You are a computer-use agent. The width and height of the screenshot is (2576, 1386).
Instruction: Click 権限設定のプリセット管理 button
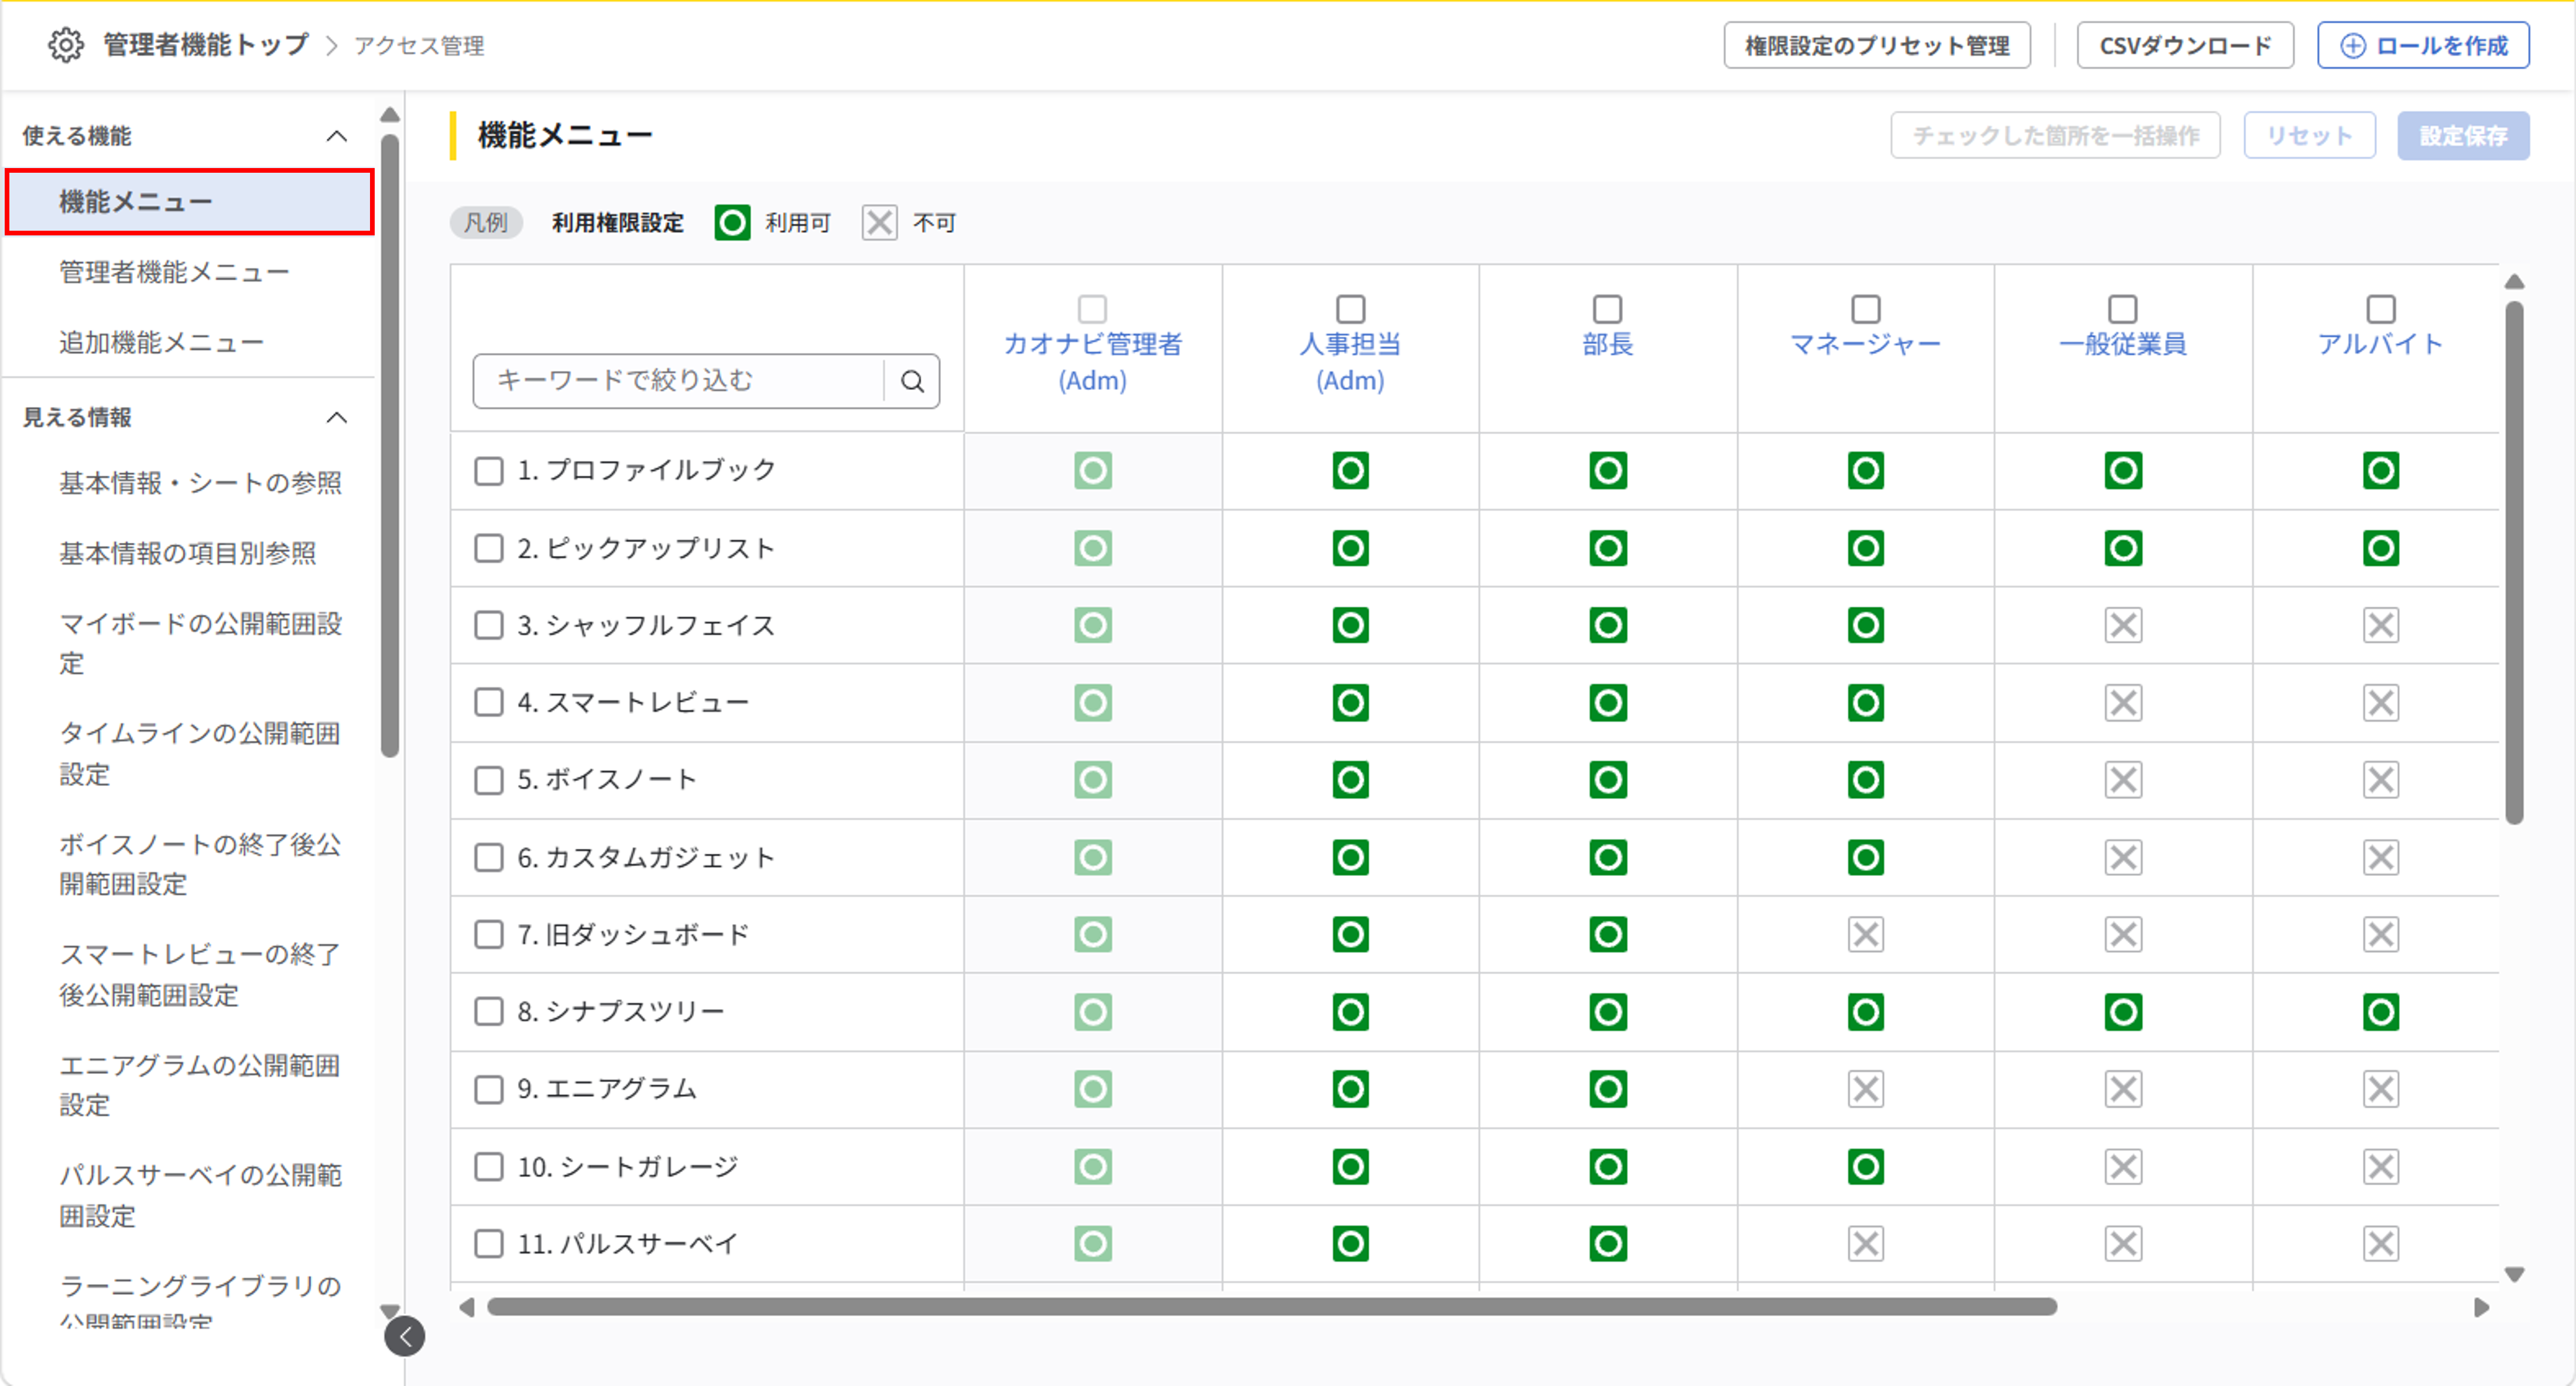(x=1877, y=46)
